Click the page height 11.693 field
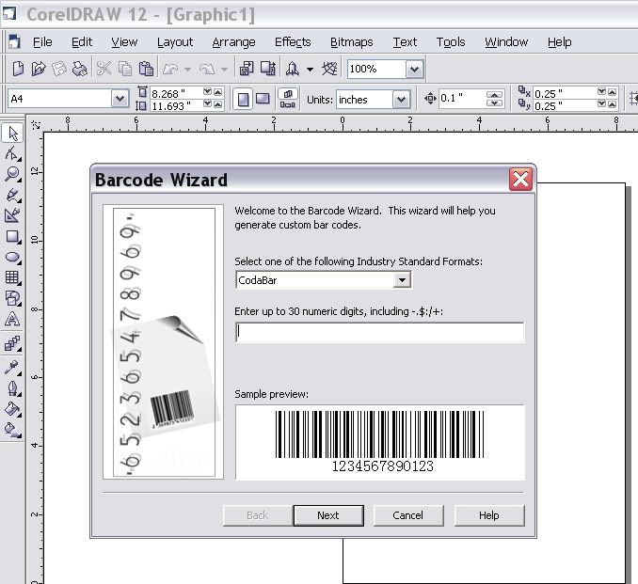Viewport: 638px width, 584px height. (176, 105)
